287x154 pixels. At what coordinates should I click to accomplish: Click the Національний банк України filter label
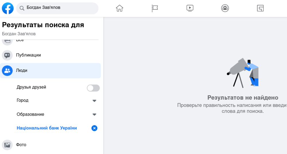[47, 128]
